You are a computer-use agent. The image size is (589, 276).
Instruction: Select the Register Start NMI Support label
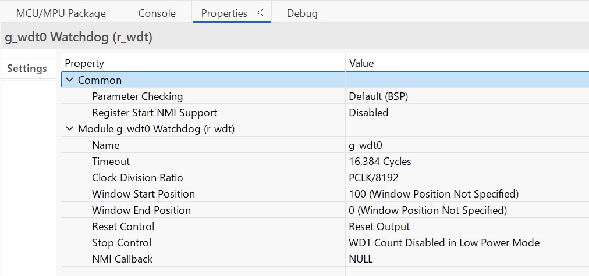[154, 113]
